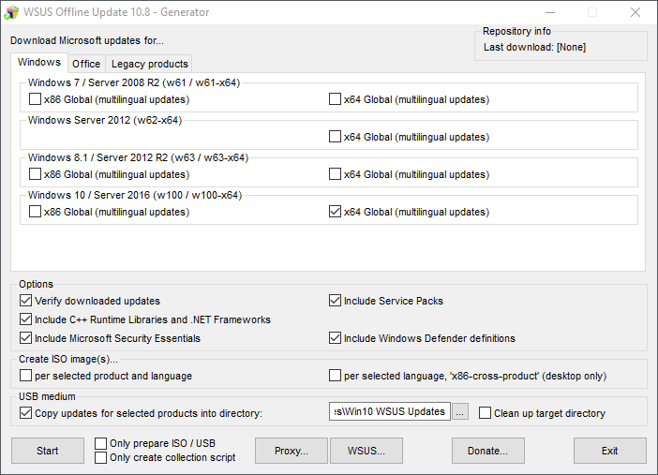Toggle Copy updates into directory checkbox
This screenshot has width=658, height=475.
[x=25, y=413]
